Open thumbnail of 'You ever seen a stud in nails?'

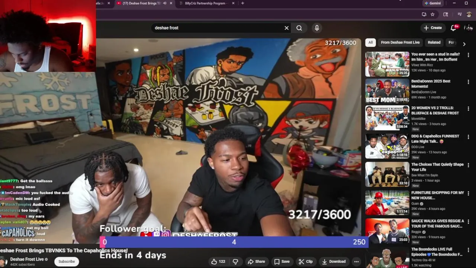coord(387,64)
